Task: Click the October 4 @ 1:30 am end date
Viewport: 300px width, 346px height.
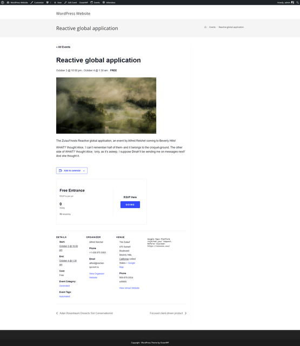Action: click(x=68, y=263)
